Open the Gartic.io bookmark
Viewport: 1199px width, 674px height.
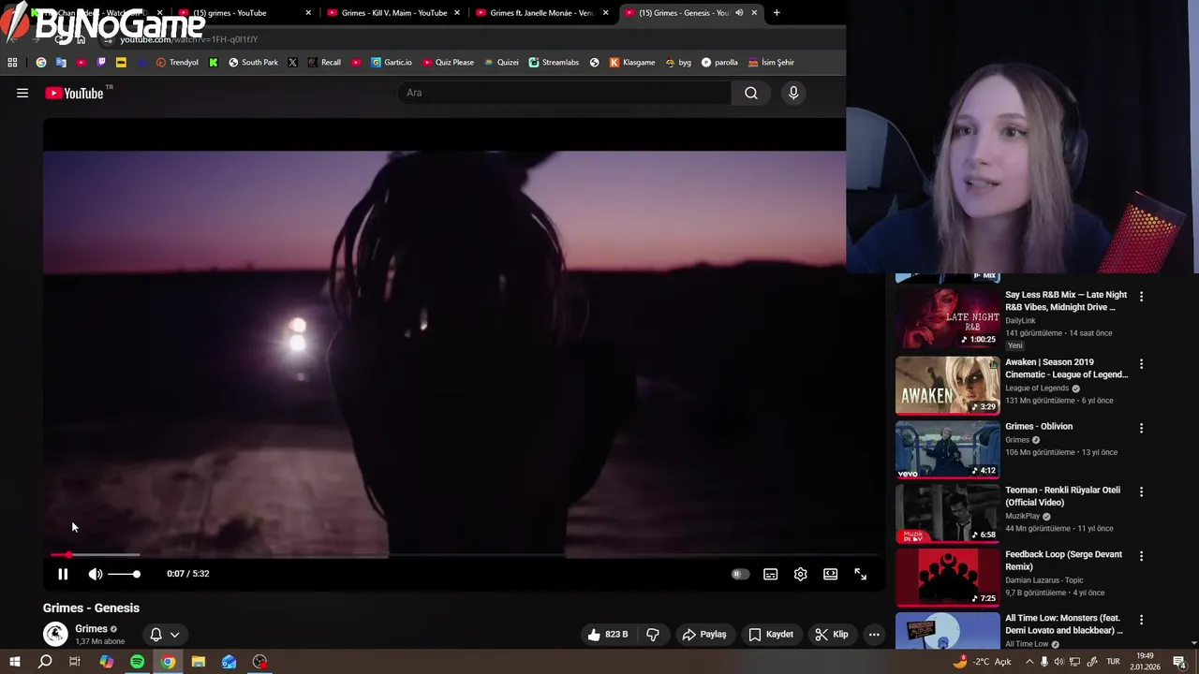pyautogui.click(x=391, y=63)
